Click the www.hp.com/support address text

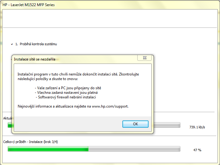tap(110, 106)
